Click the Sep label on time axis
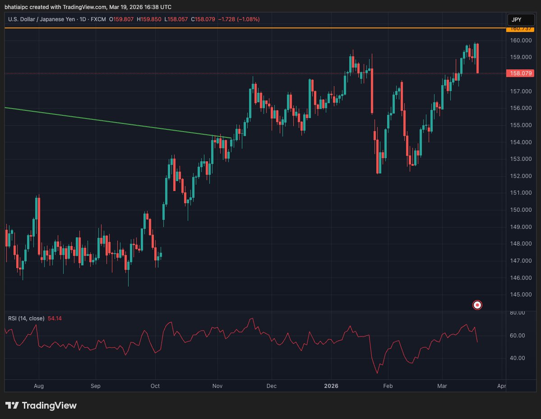 [x=96, y=386]
